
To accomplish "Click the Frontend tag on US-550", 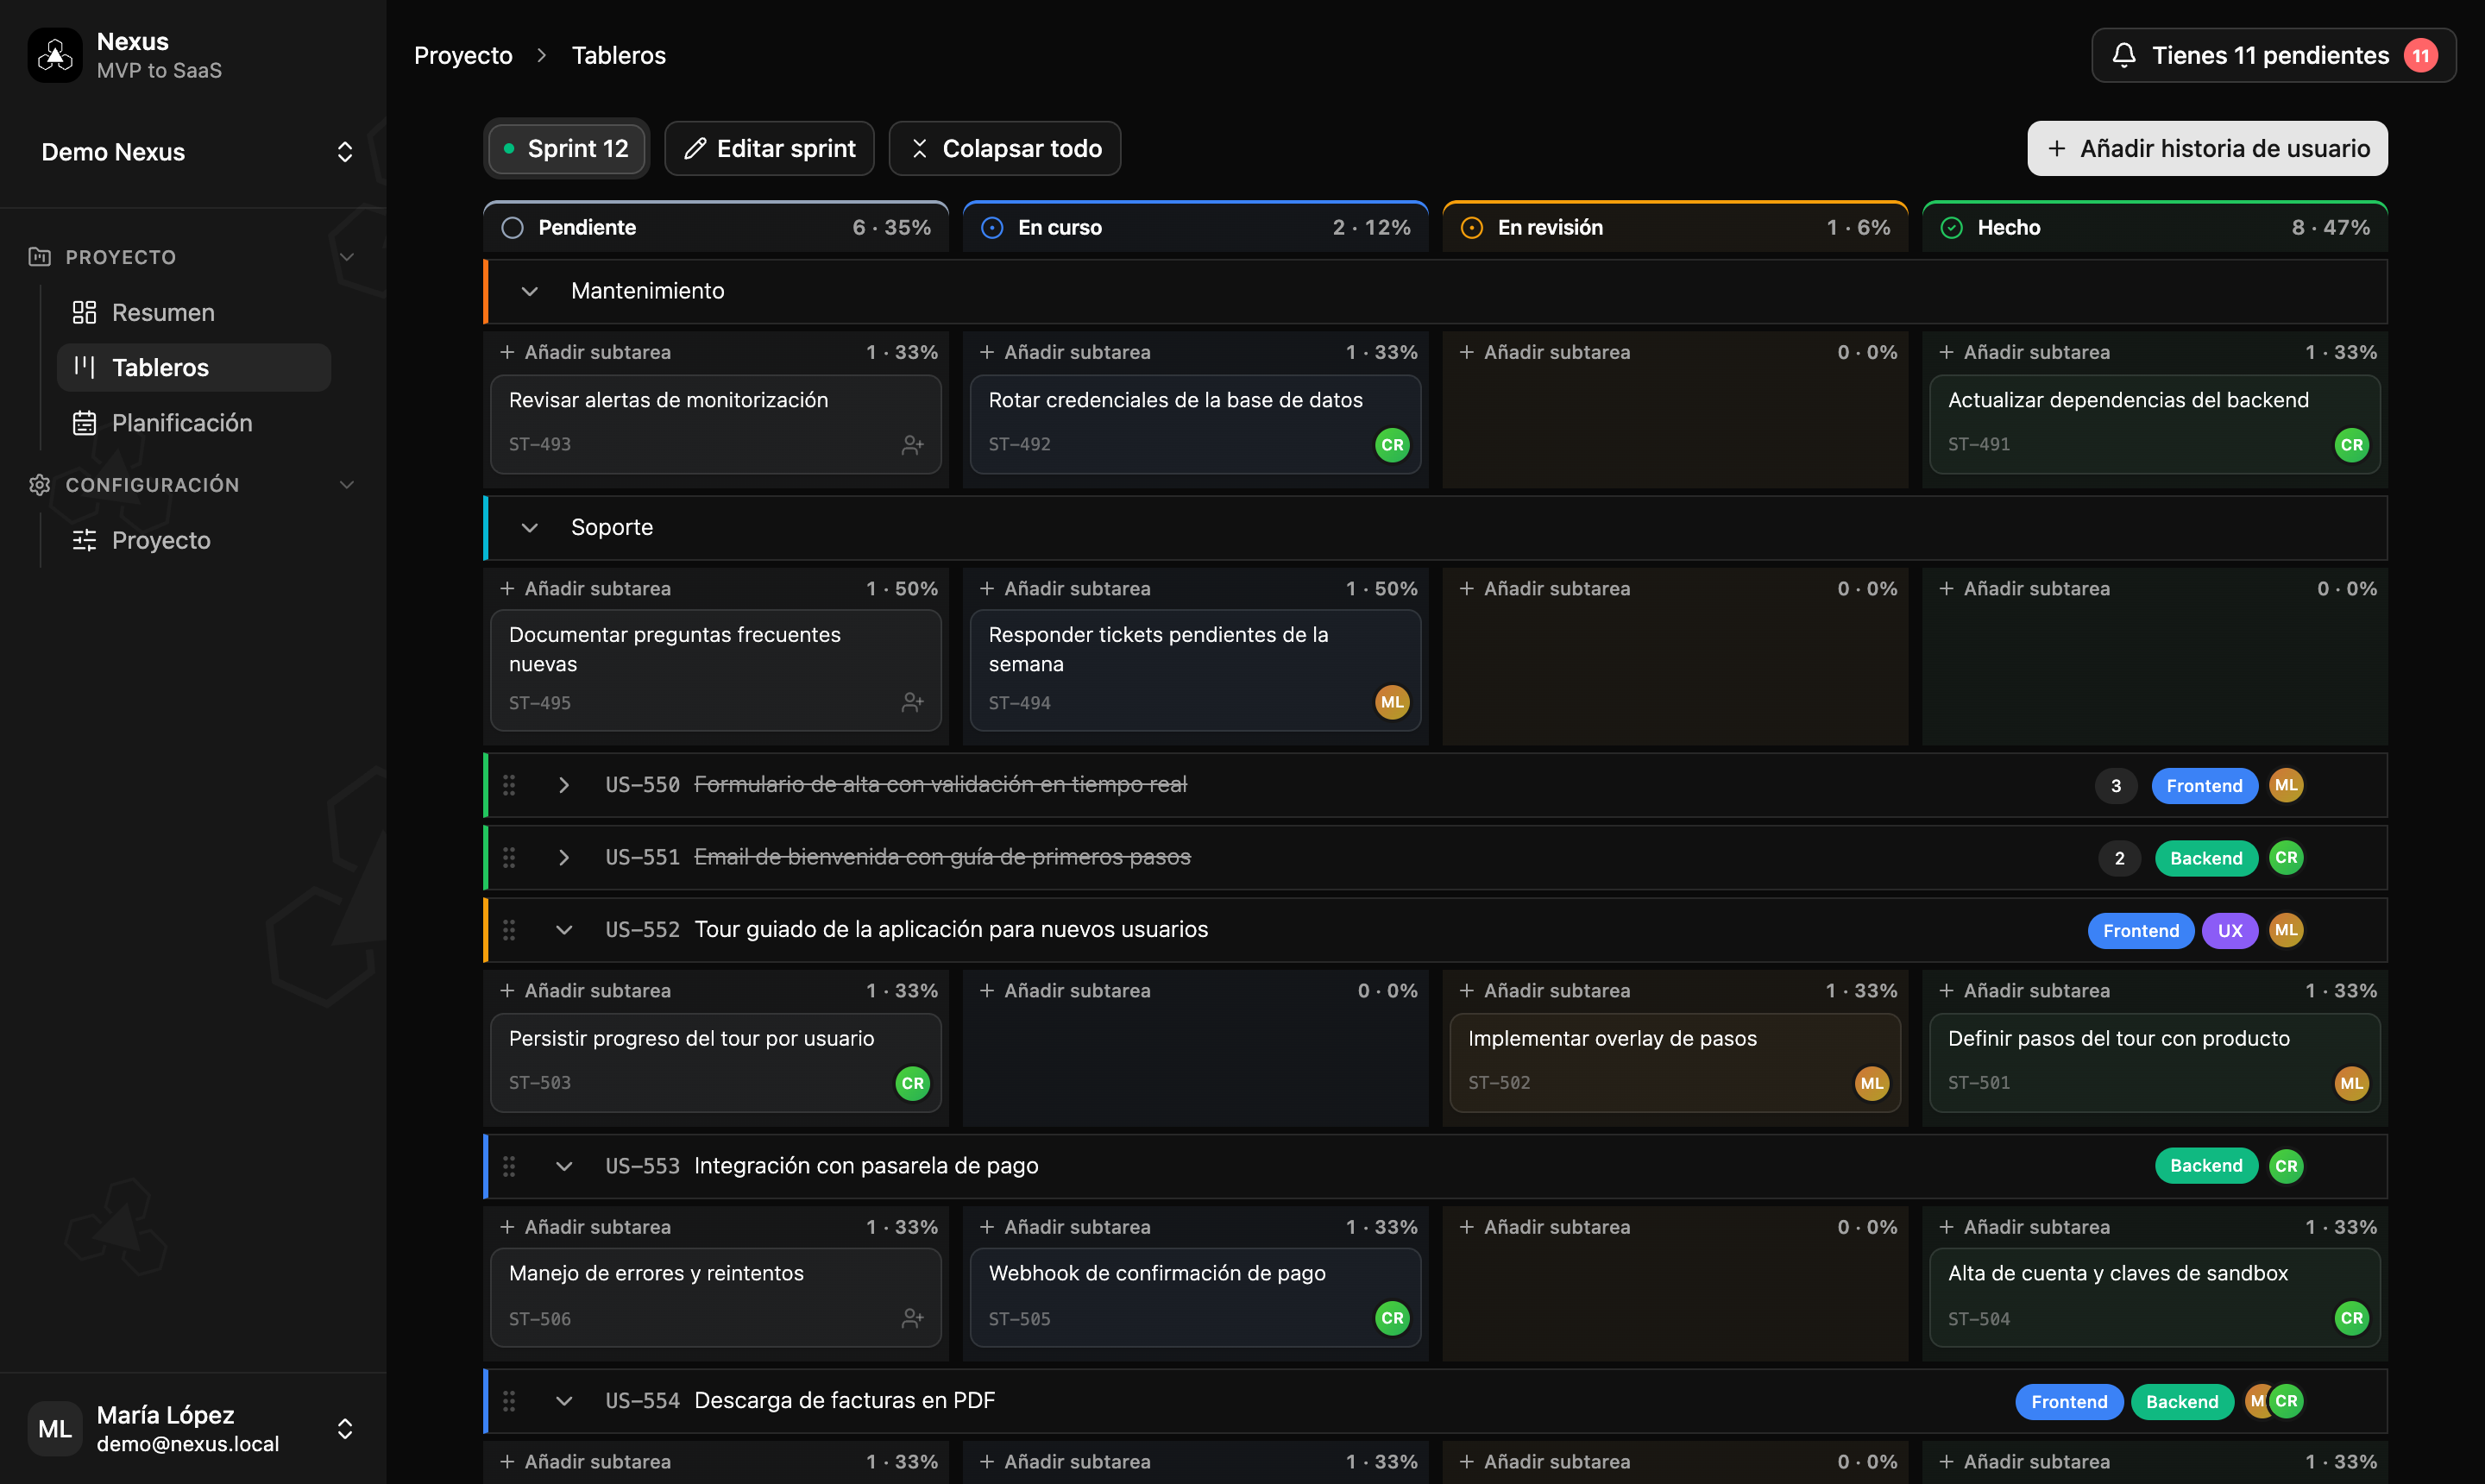I will pyautogui.click(x=2204, y=786).
